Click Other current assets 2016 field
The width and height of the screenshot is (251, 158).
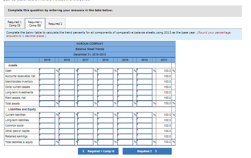pyautogui.click(x=105, y=87)
